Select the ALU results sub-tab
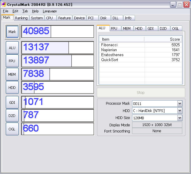The height and width of the screenshot is (174, 191). click(103, 28)
